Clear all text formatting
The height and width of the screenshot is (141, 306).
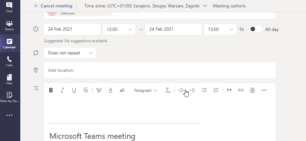tap(168, 90)
